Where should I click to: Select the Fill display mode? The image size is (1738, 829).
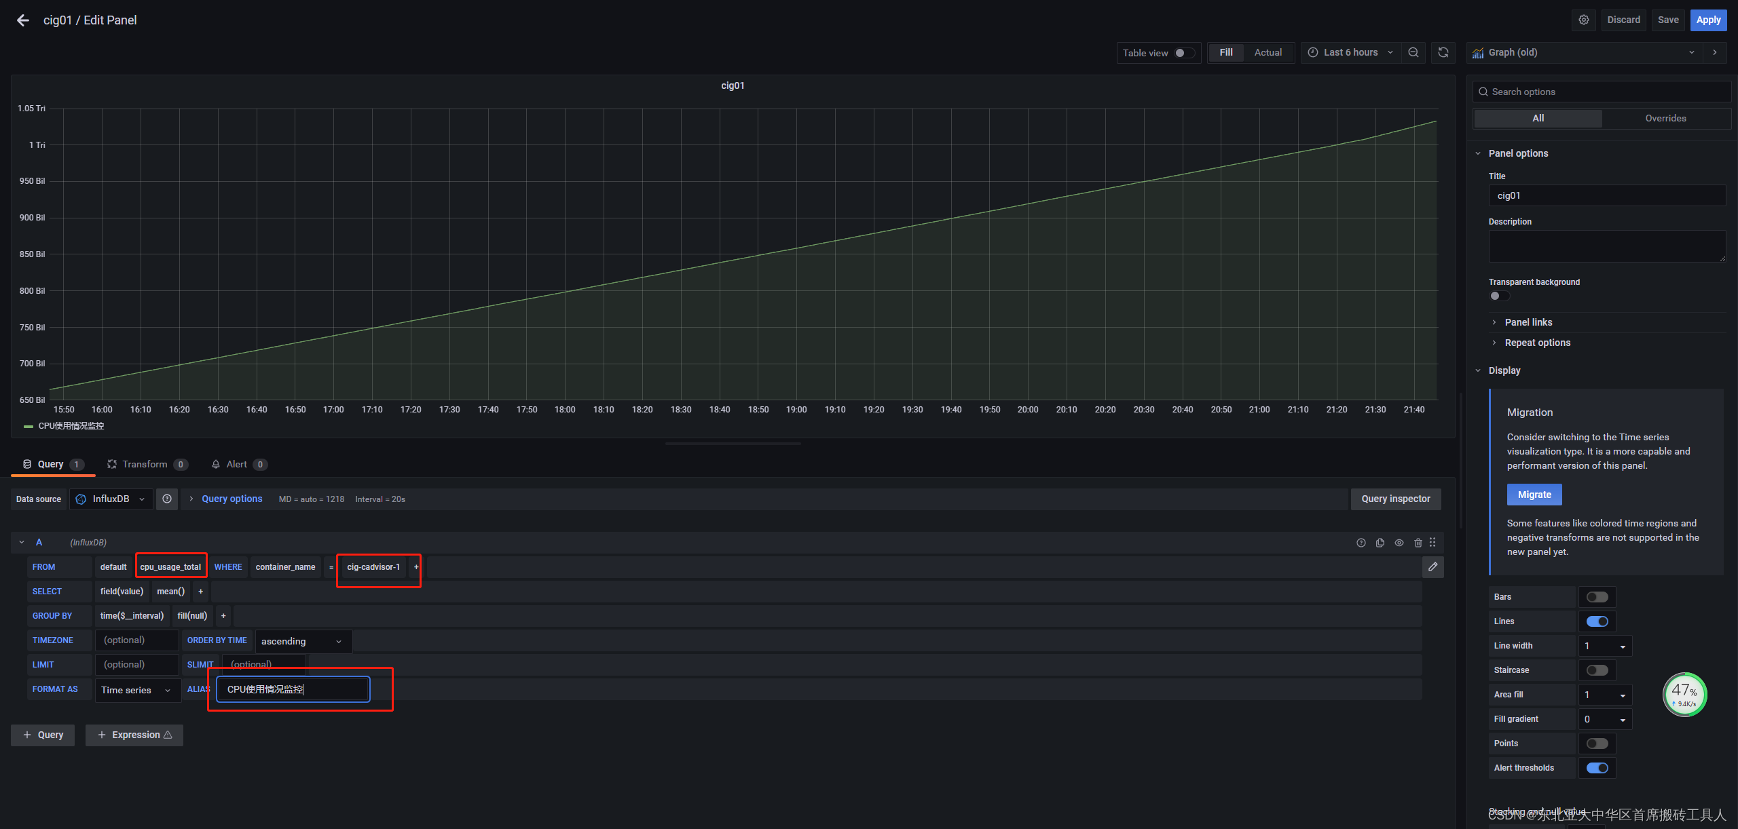[1226, 53]
